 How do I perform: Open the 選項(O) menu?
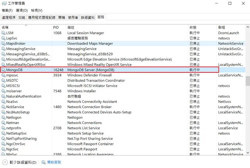(22, 10)
